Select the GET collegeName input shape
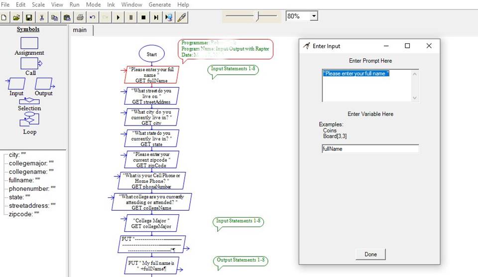Screen dimensions: 478x277 [x=151, y=202]
